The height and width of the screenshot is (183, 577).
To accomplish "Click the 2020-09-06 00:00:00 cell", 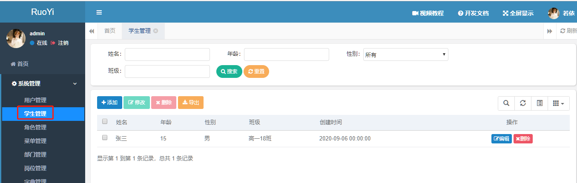I will [345, 138].
